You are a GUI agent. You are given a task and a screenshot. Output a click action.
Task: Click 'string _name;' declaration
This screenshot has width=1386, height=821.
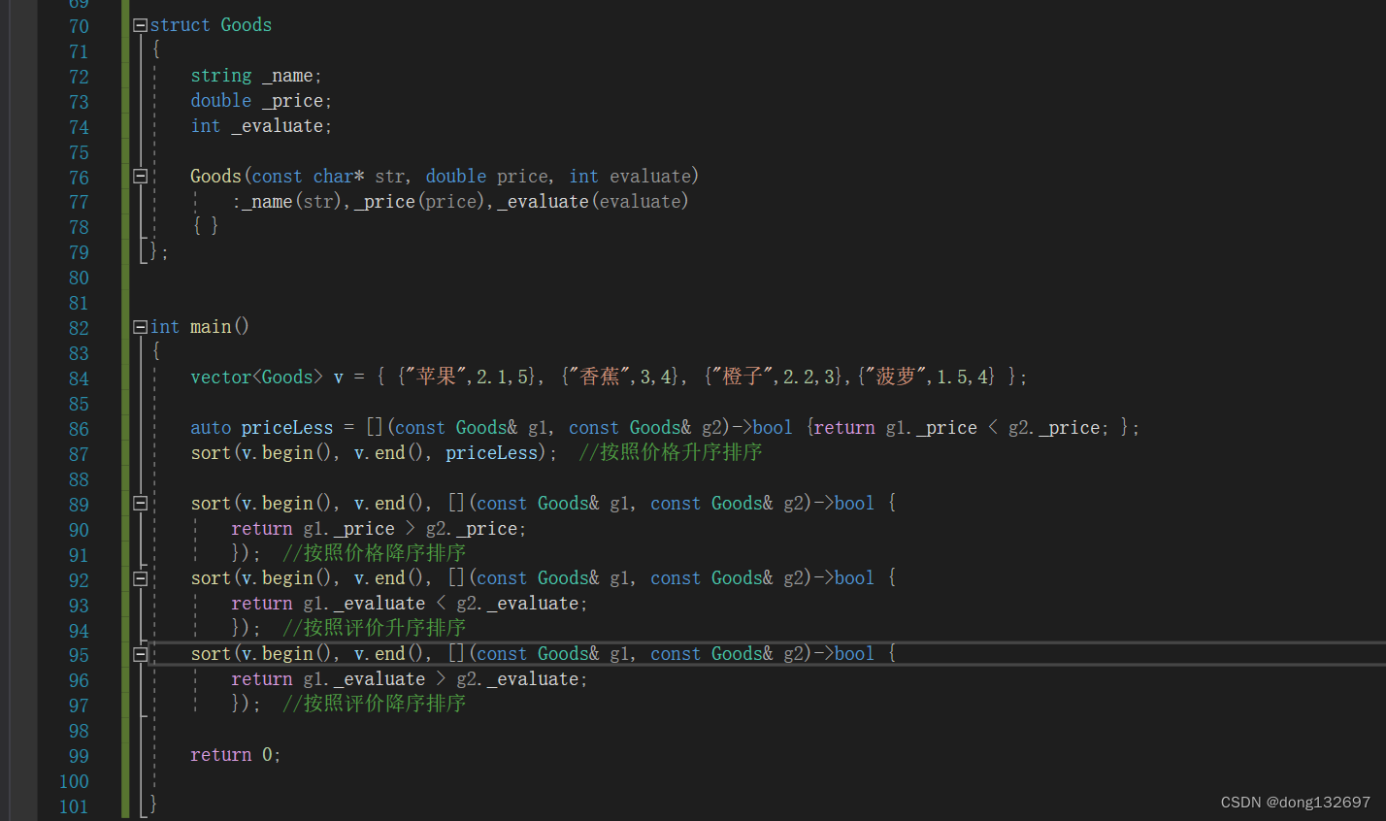click(x=256, y=76)
